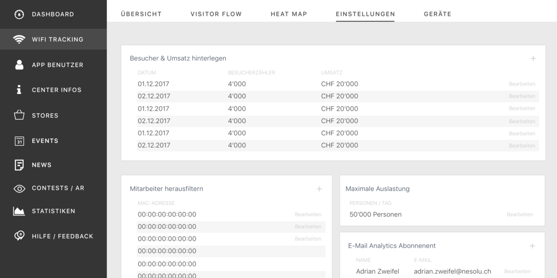Click Bearbeiten next to Adrian Zweifel
557x278 pixels.
(x=517, y=271)
